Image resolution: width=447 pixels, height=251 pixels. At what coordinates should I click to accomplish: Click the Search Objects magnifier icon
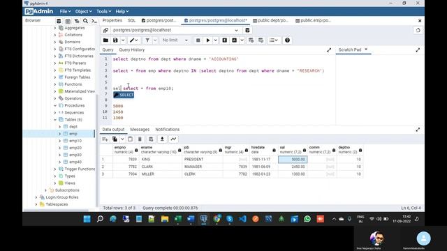click(85, 21)
